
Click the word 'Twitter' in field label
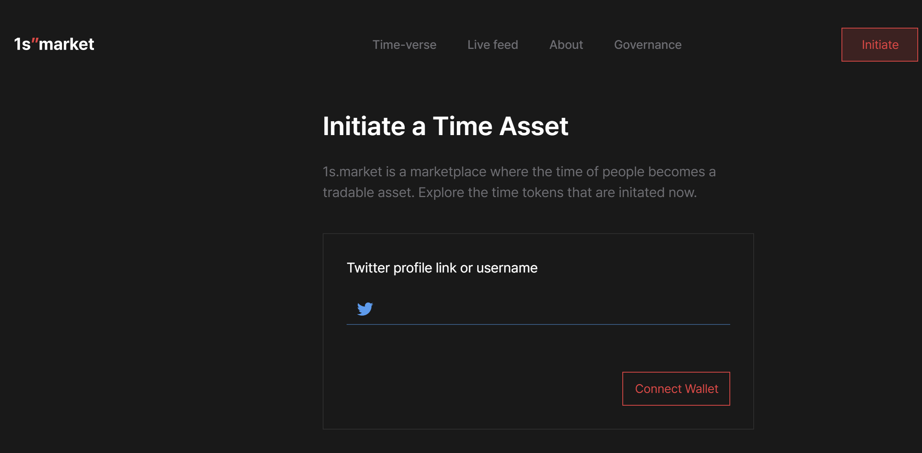click(x=368, y=268)
